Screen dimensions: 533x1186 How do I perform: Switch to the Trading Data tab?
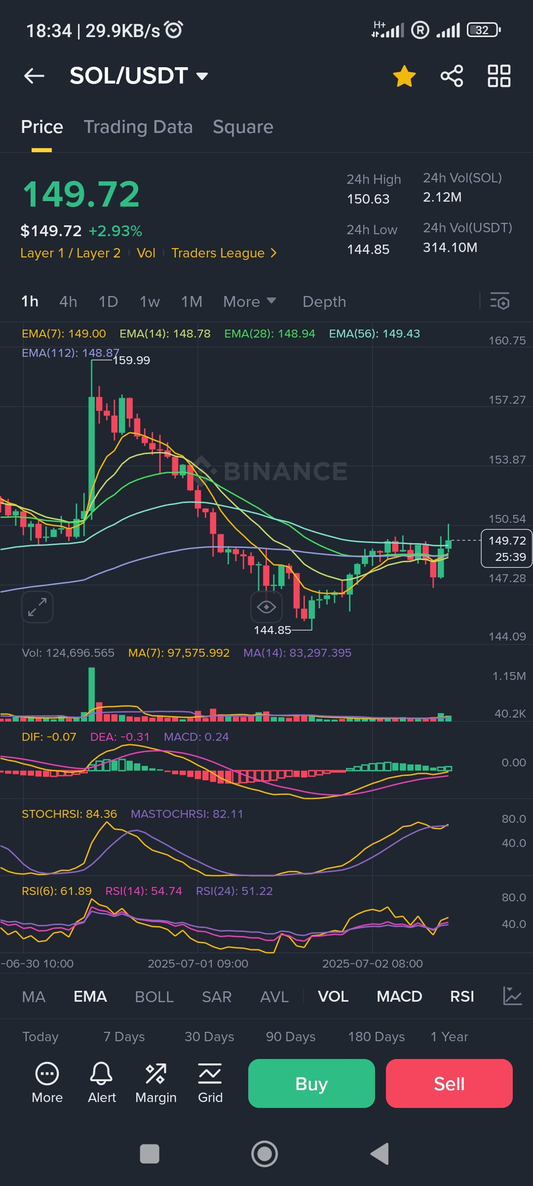(x=138, y=127)
